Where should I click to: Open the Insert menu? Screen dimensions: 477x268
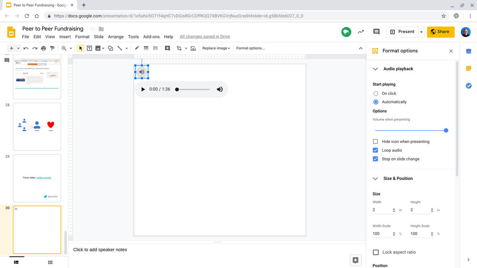tap(65, 37)
